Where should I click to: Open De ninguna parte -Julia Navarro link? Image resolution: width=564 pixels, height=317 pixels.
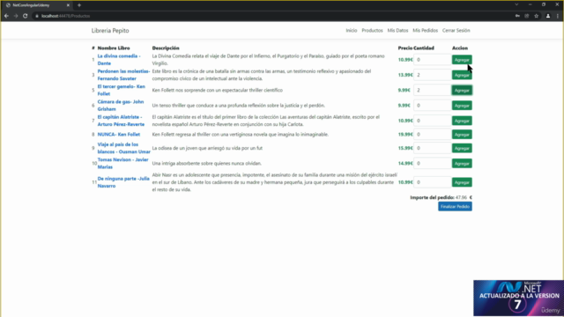(123, 182)
